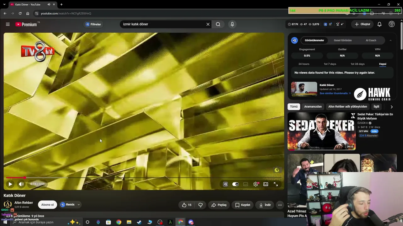Select the 1st 28 days range

[x=357, y=64]
